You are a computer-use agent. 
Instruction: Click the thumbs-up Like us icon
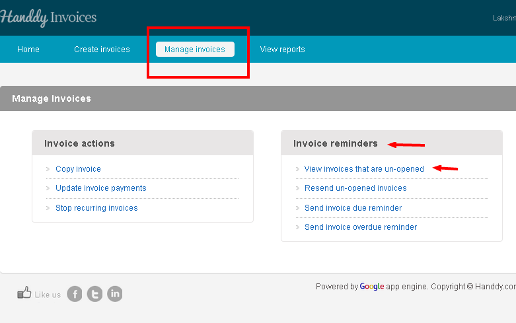pos(24,293)
